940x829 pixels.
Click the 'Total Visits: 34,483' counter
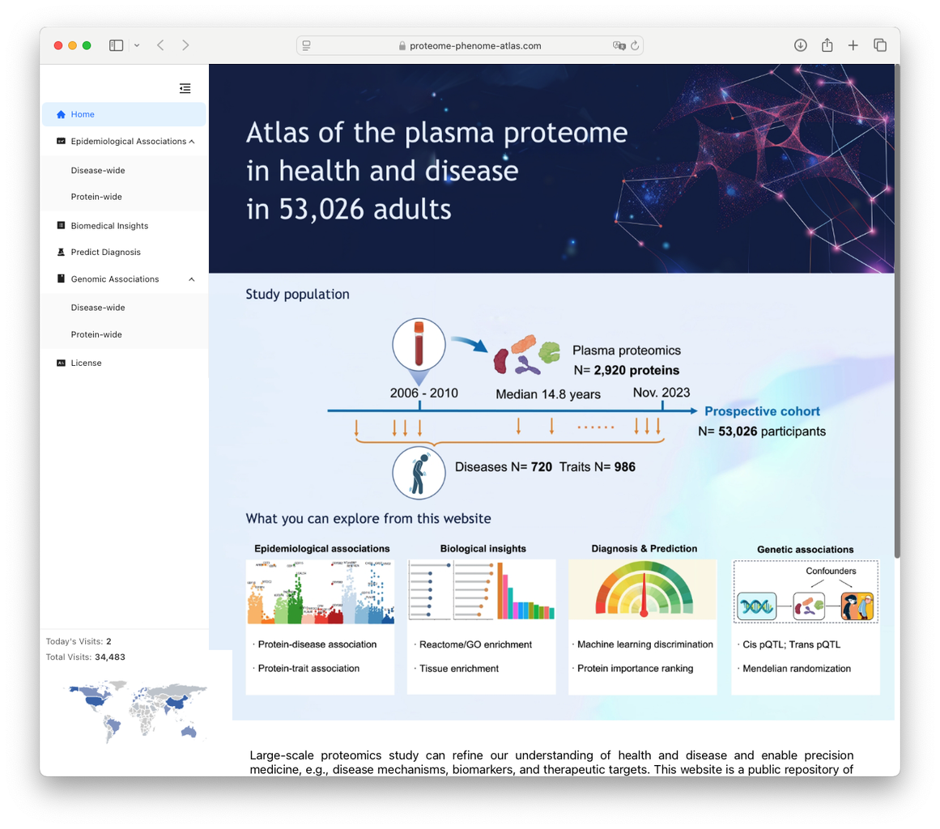(x=86, y=657)
